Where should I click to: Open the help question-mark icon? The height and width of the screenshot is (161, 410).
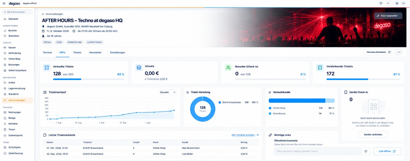381,3
